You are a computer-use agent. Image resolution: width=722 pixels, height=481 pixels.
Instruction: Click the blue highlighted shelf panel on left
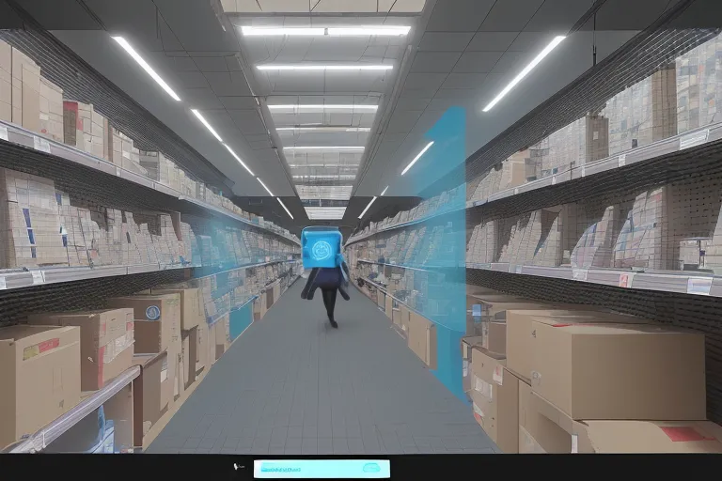click(x=241, y=320)
